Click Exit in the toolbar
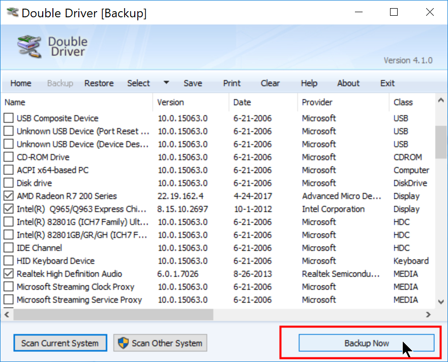This screenshot has height=362, width=448. 387,83
